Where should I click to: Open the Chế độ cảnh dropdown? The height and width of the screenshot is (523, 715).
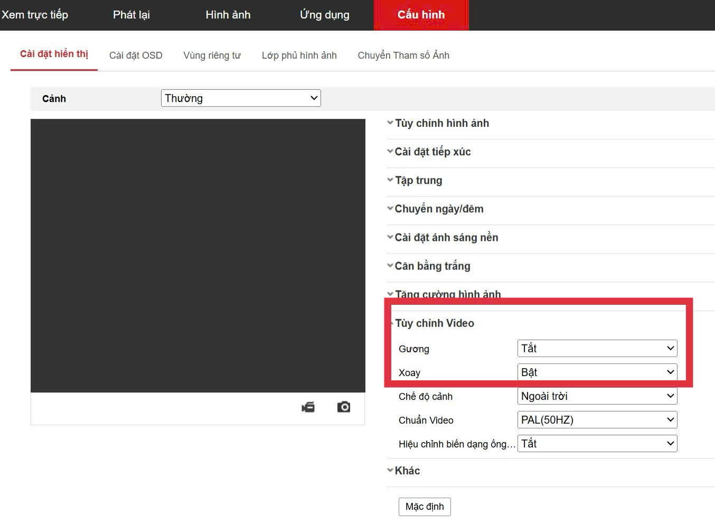coord(597,396)
